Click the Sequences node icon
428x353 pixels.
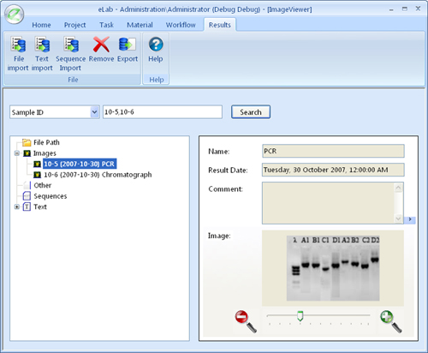[x=27, y=196]
